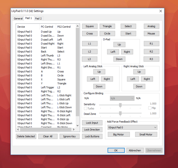178x168 pixels.
Task: Bind the L2 button
Action: tap(90, 51)
